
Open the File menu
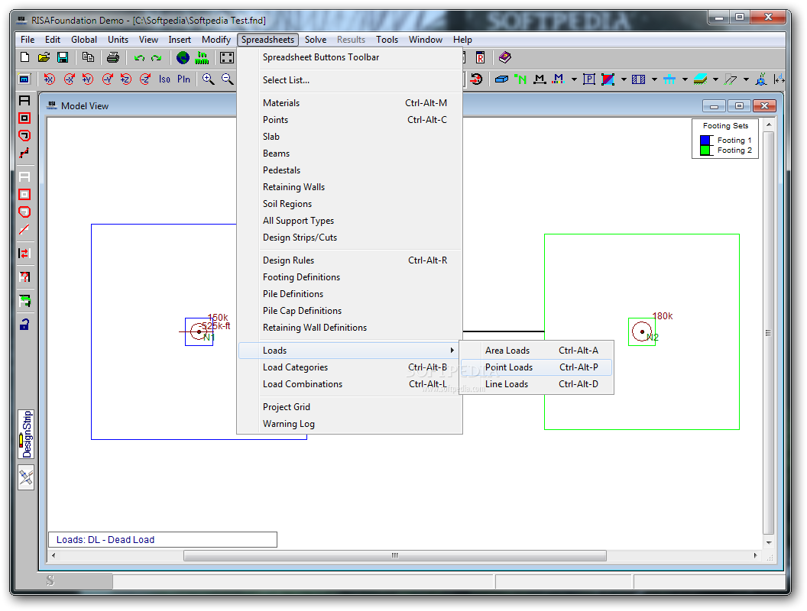[x=28, y=40]
